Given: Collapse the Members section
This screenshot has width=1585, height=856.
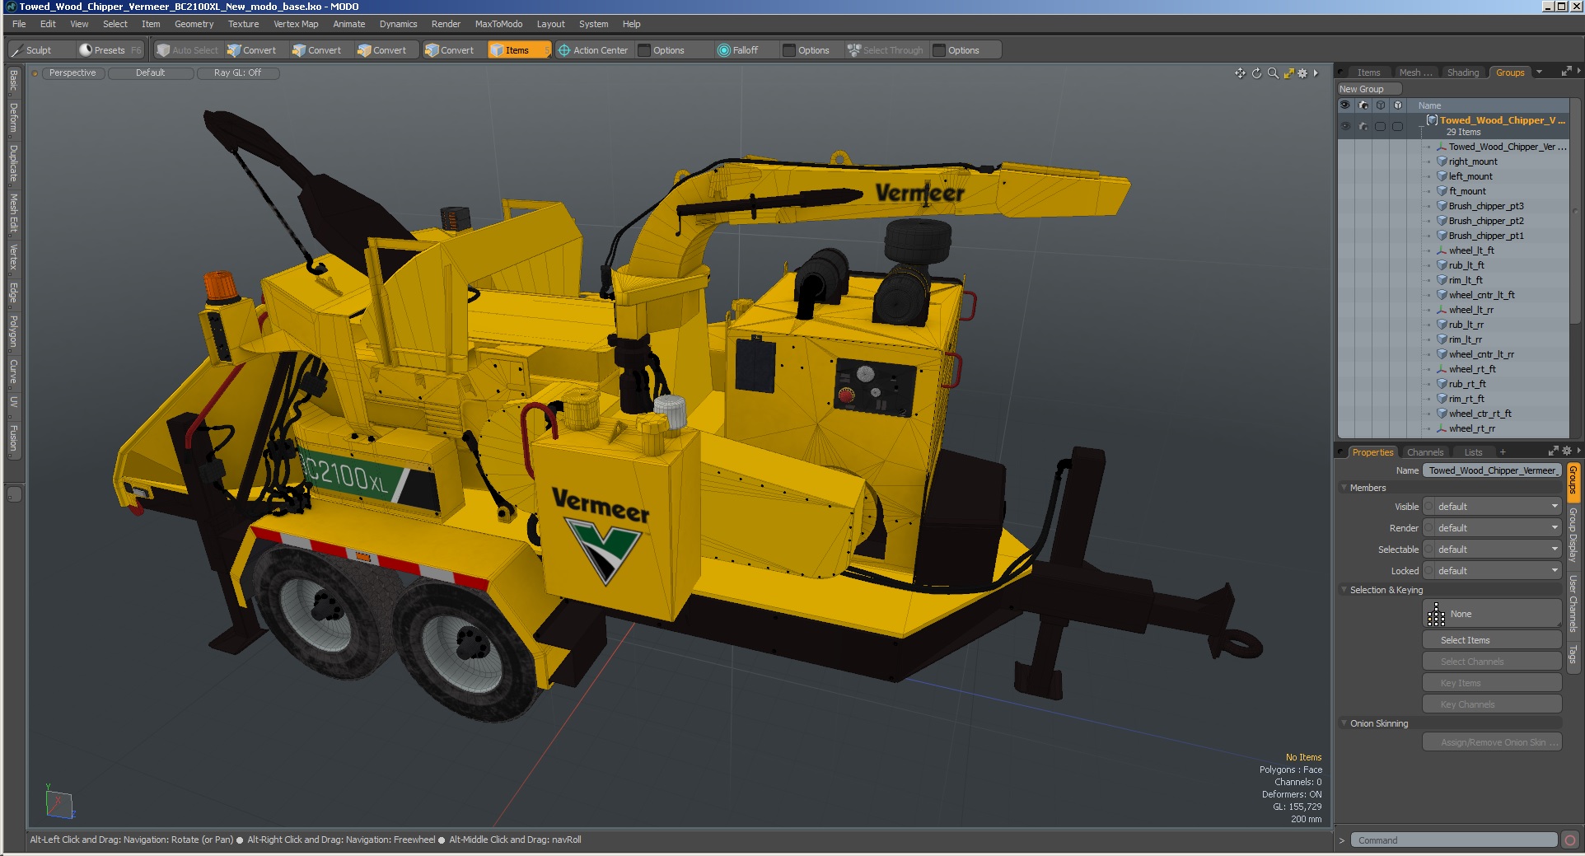Looking at the screenshot, I should pos(1344,488).
